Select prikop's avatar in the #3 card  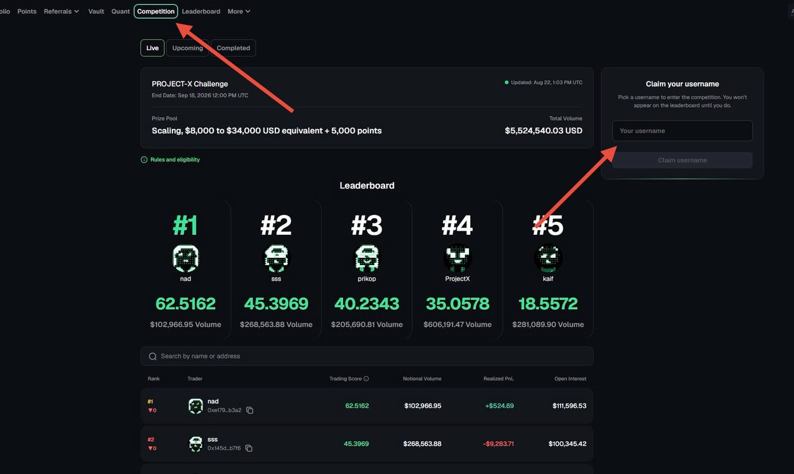367,258
